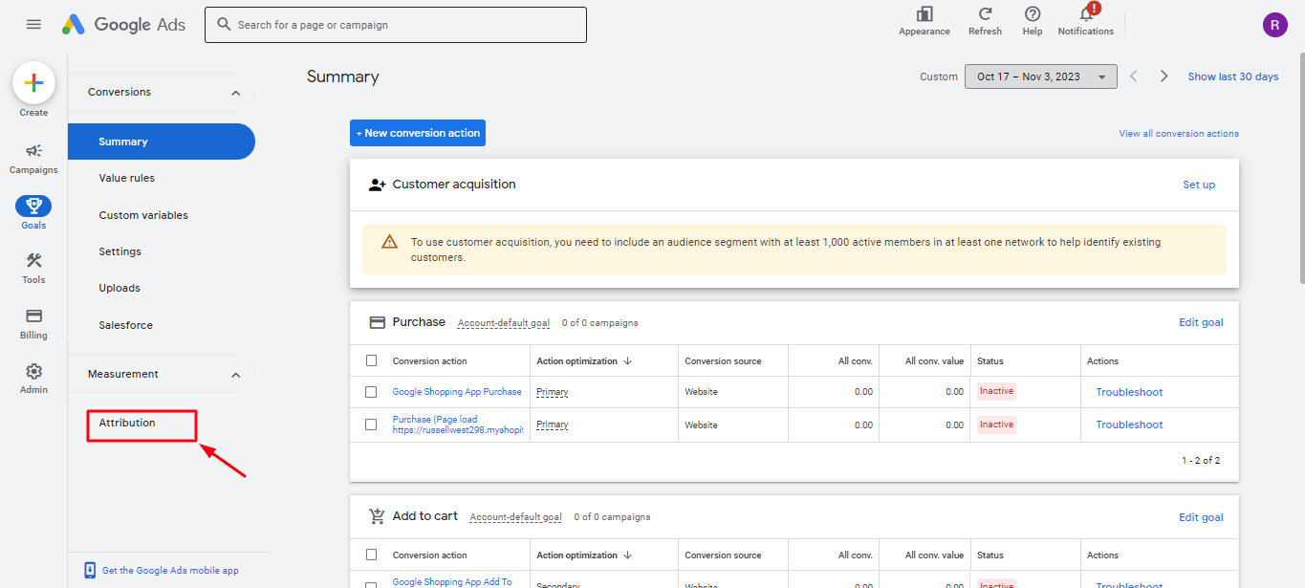Click Edit goal for Add to cart
The width and height of the screenshot is (1305, 588).
(1201, 517)
